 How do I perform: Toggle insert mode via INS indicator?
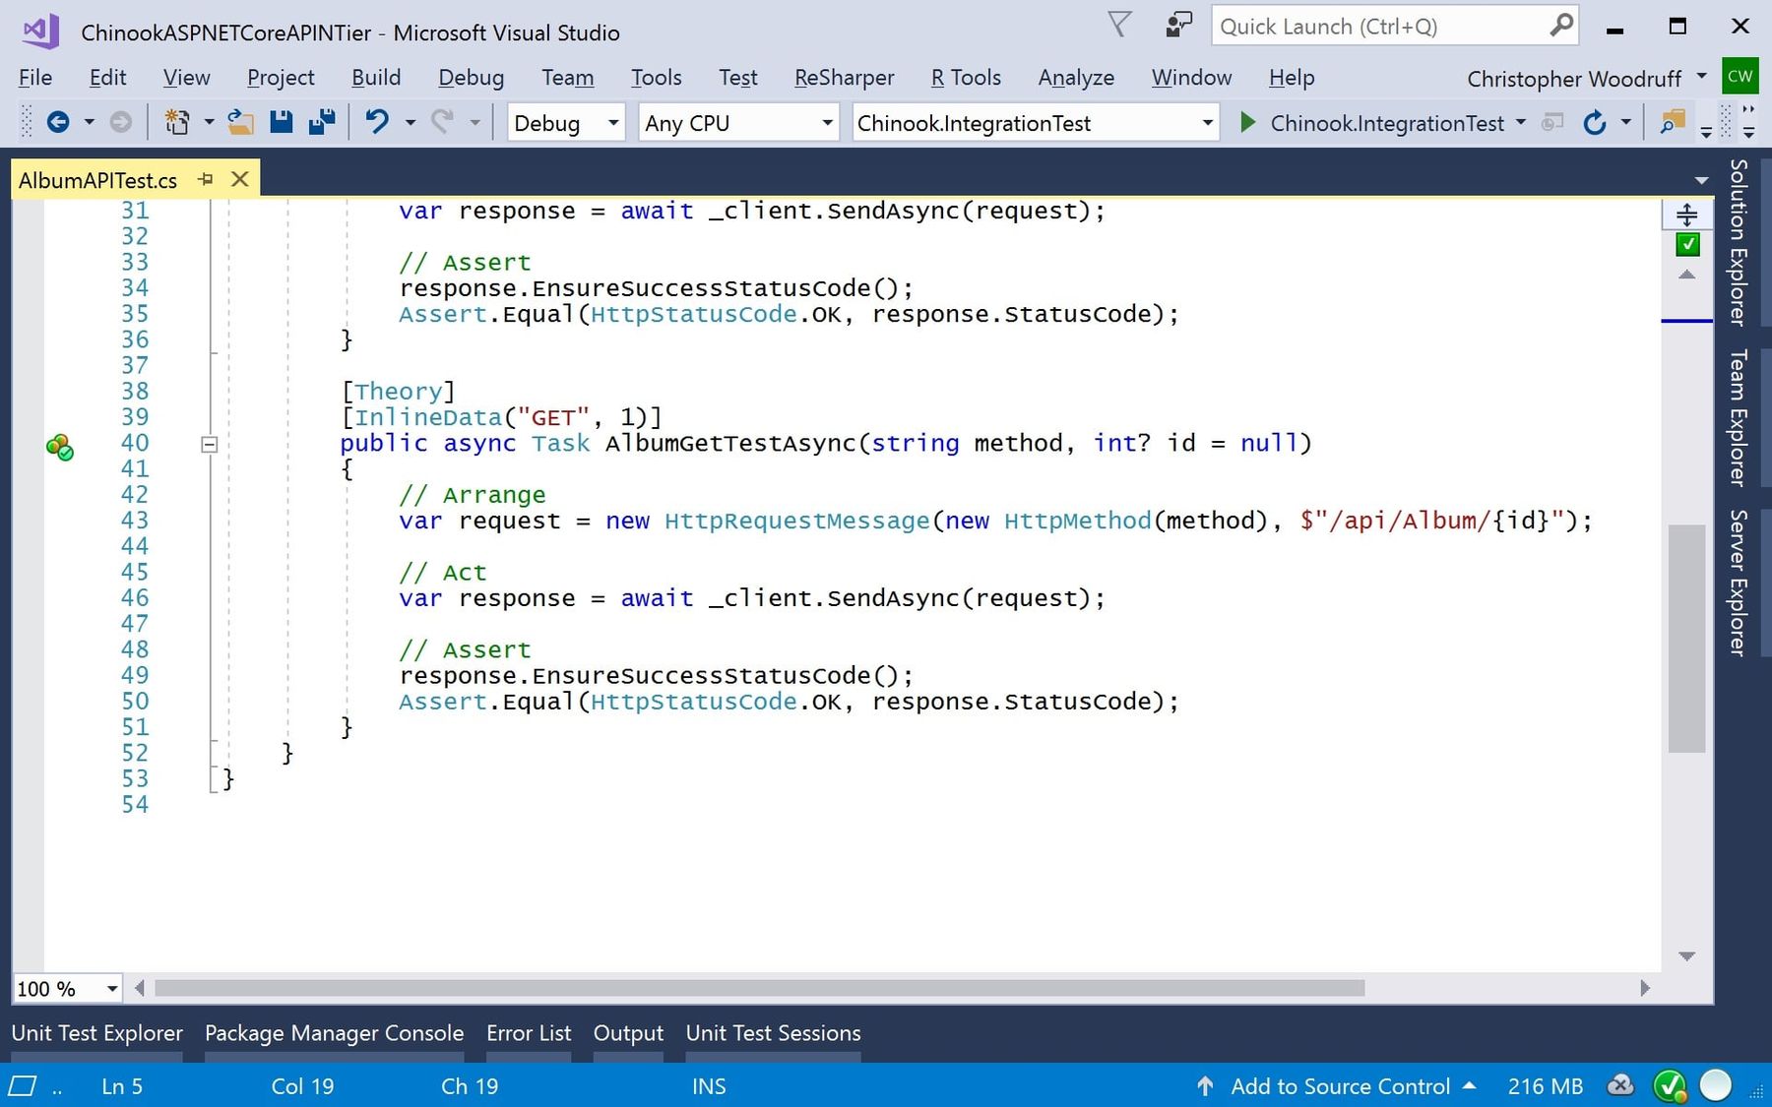[709, 1086]
